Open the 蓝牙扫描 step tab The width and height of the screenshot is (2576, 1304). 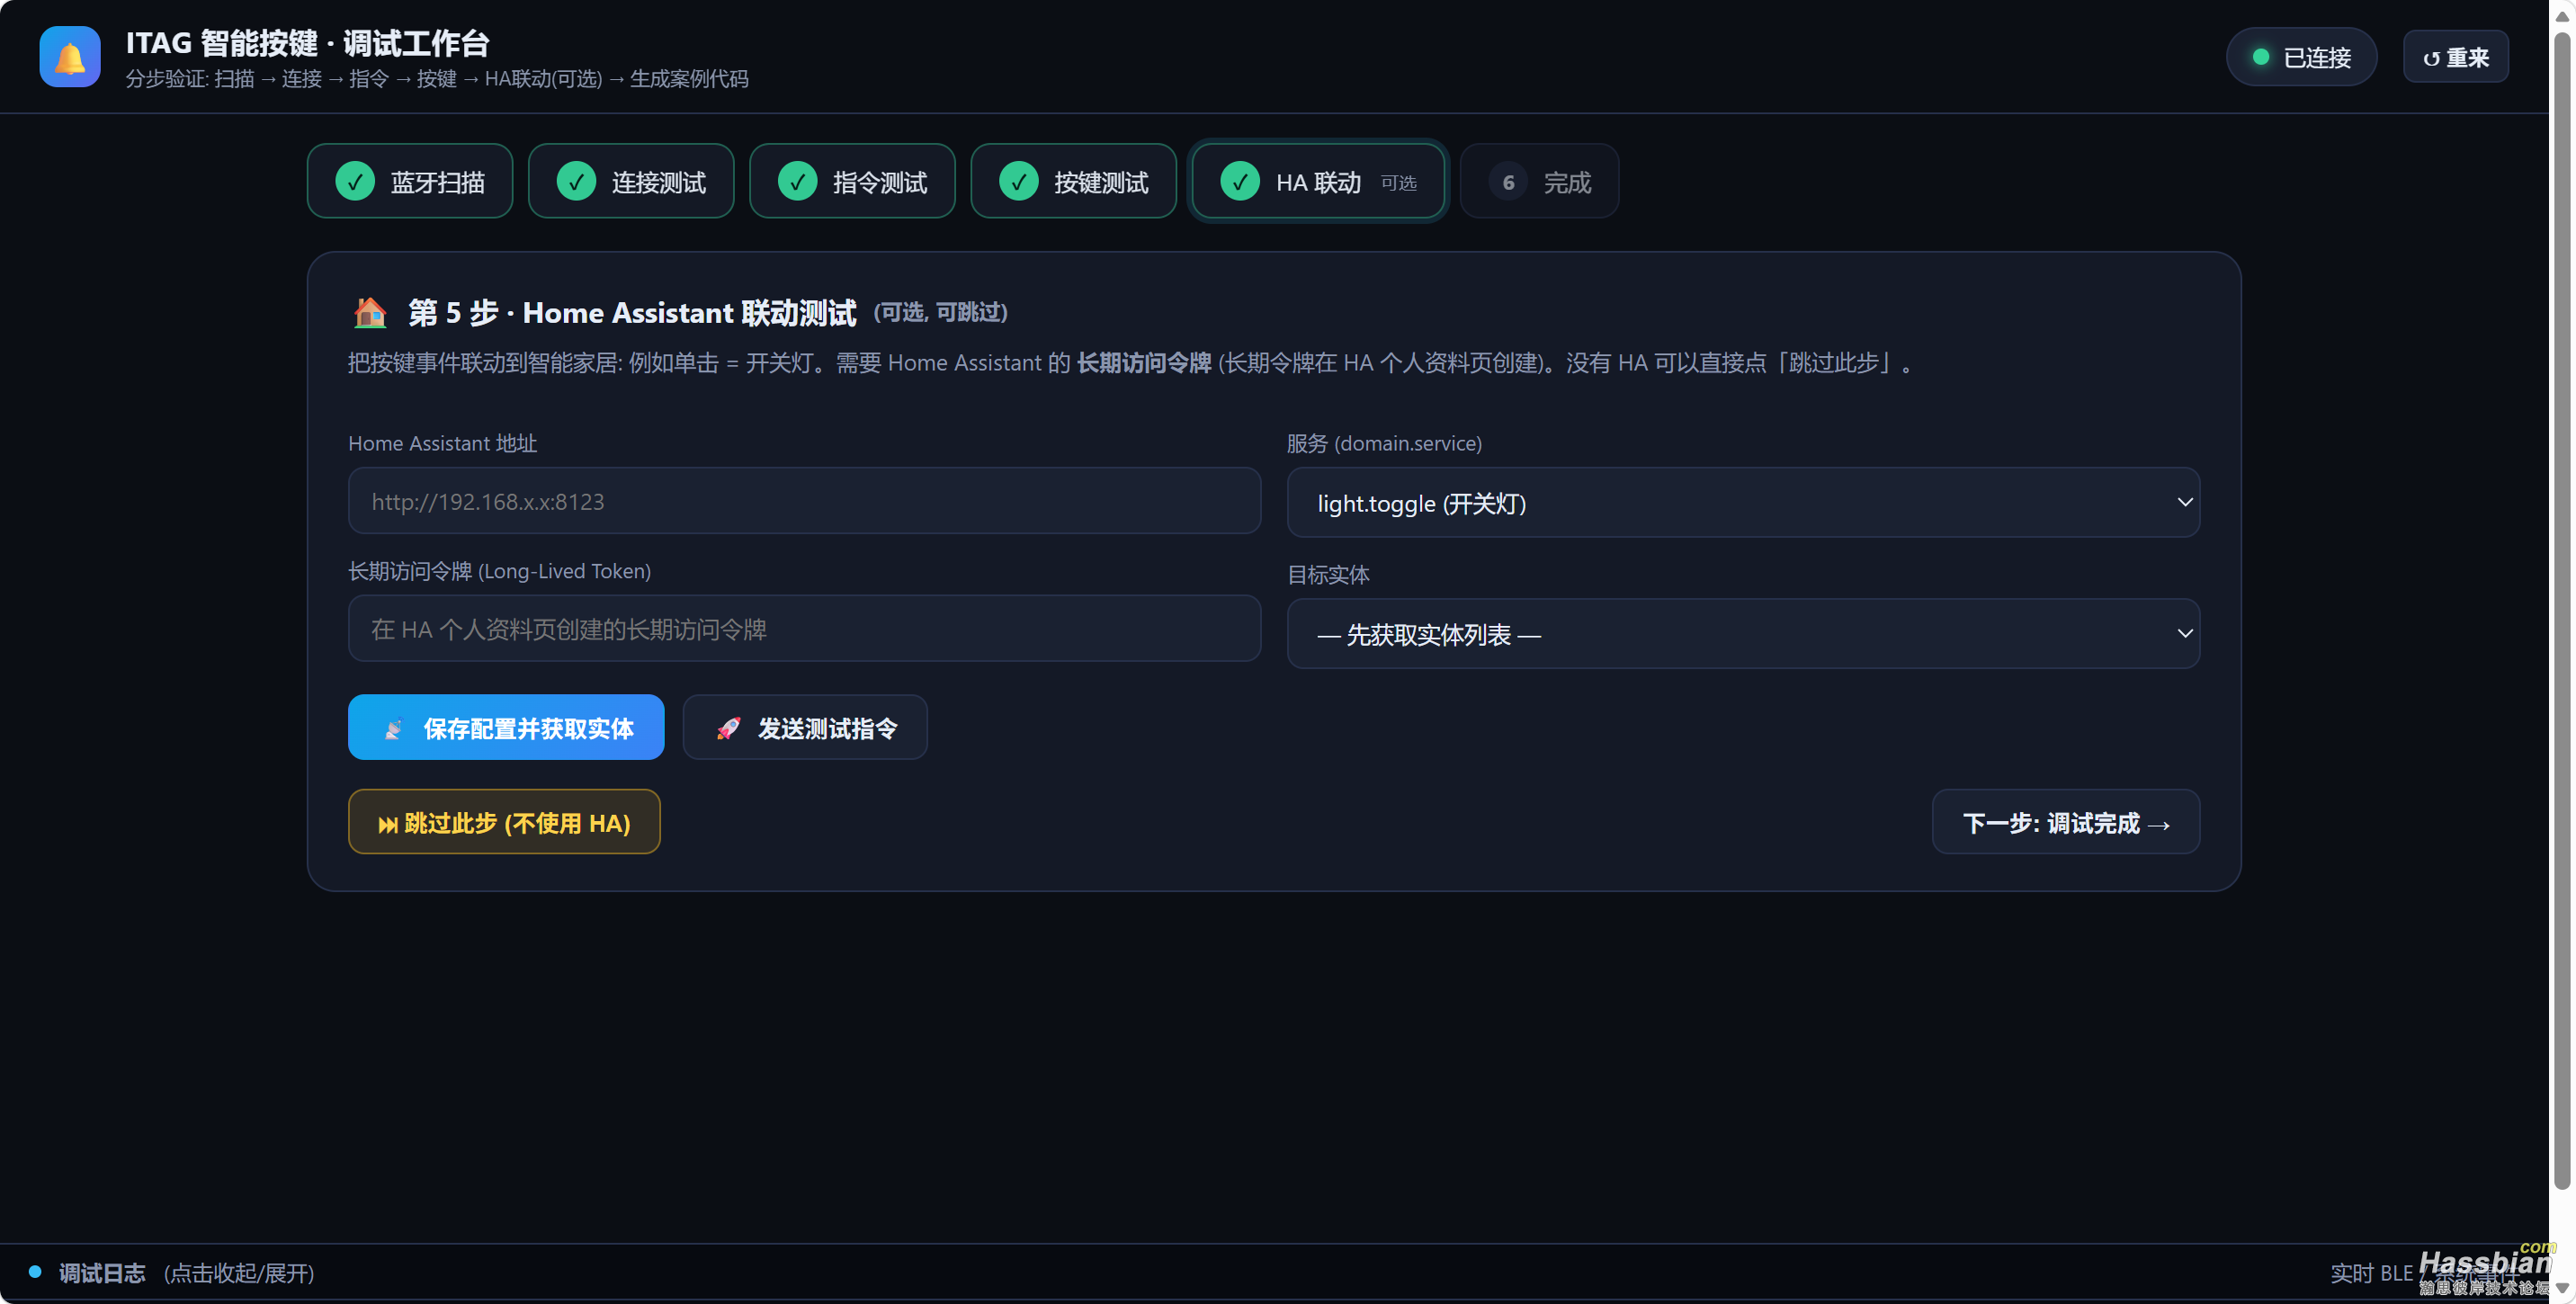(x=410, y=181)
